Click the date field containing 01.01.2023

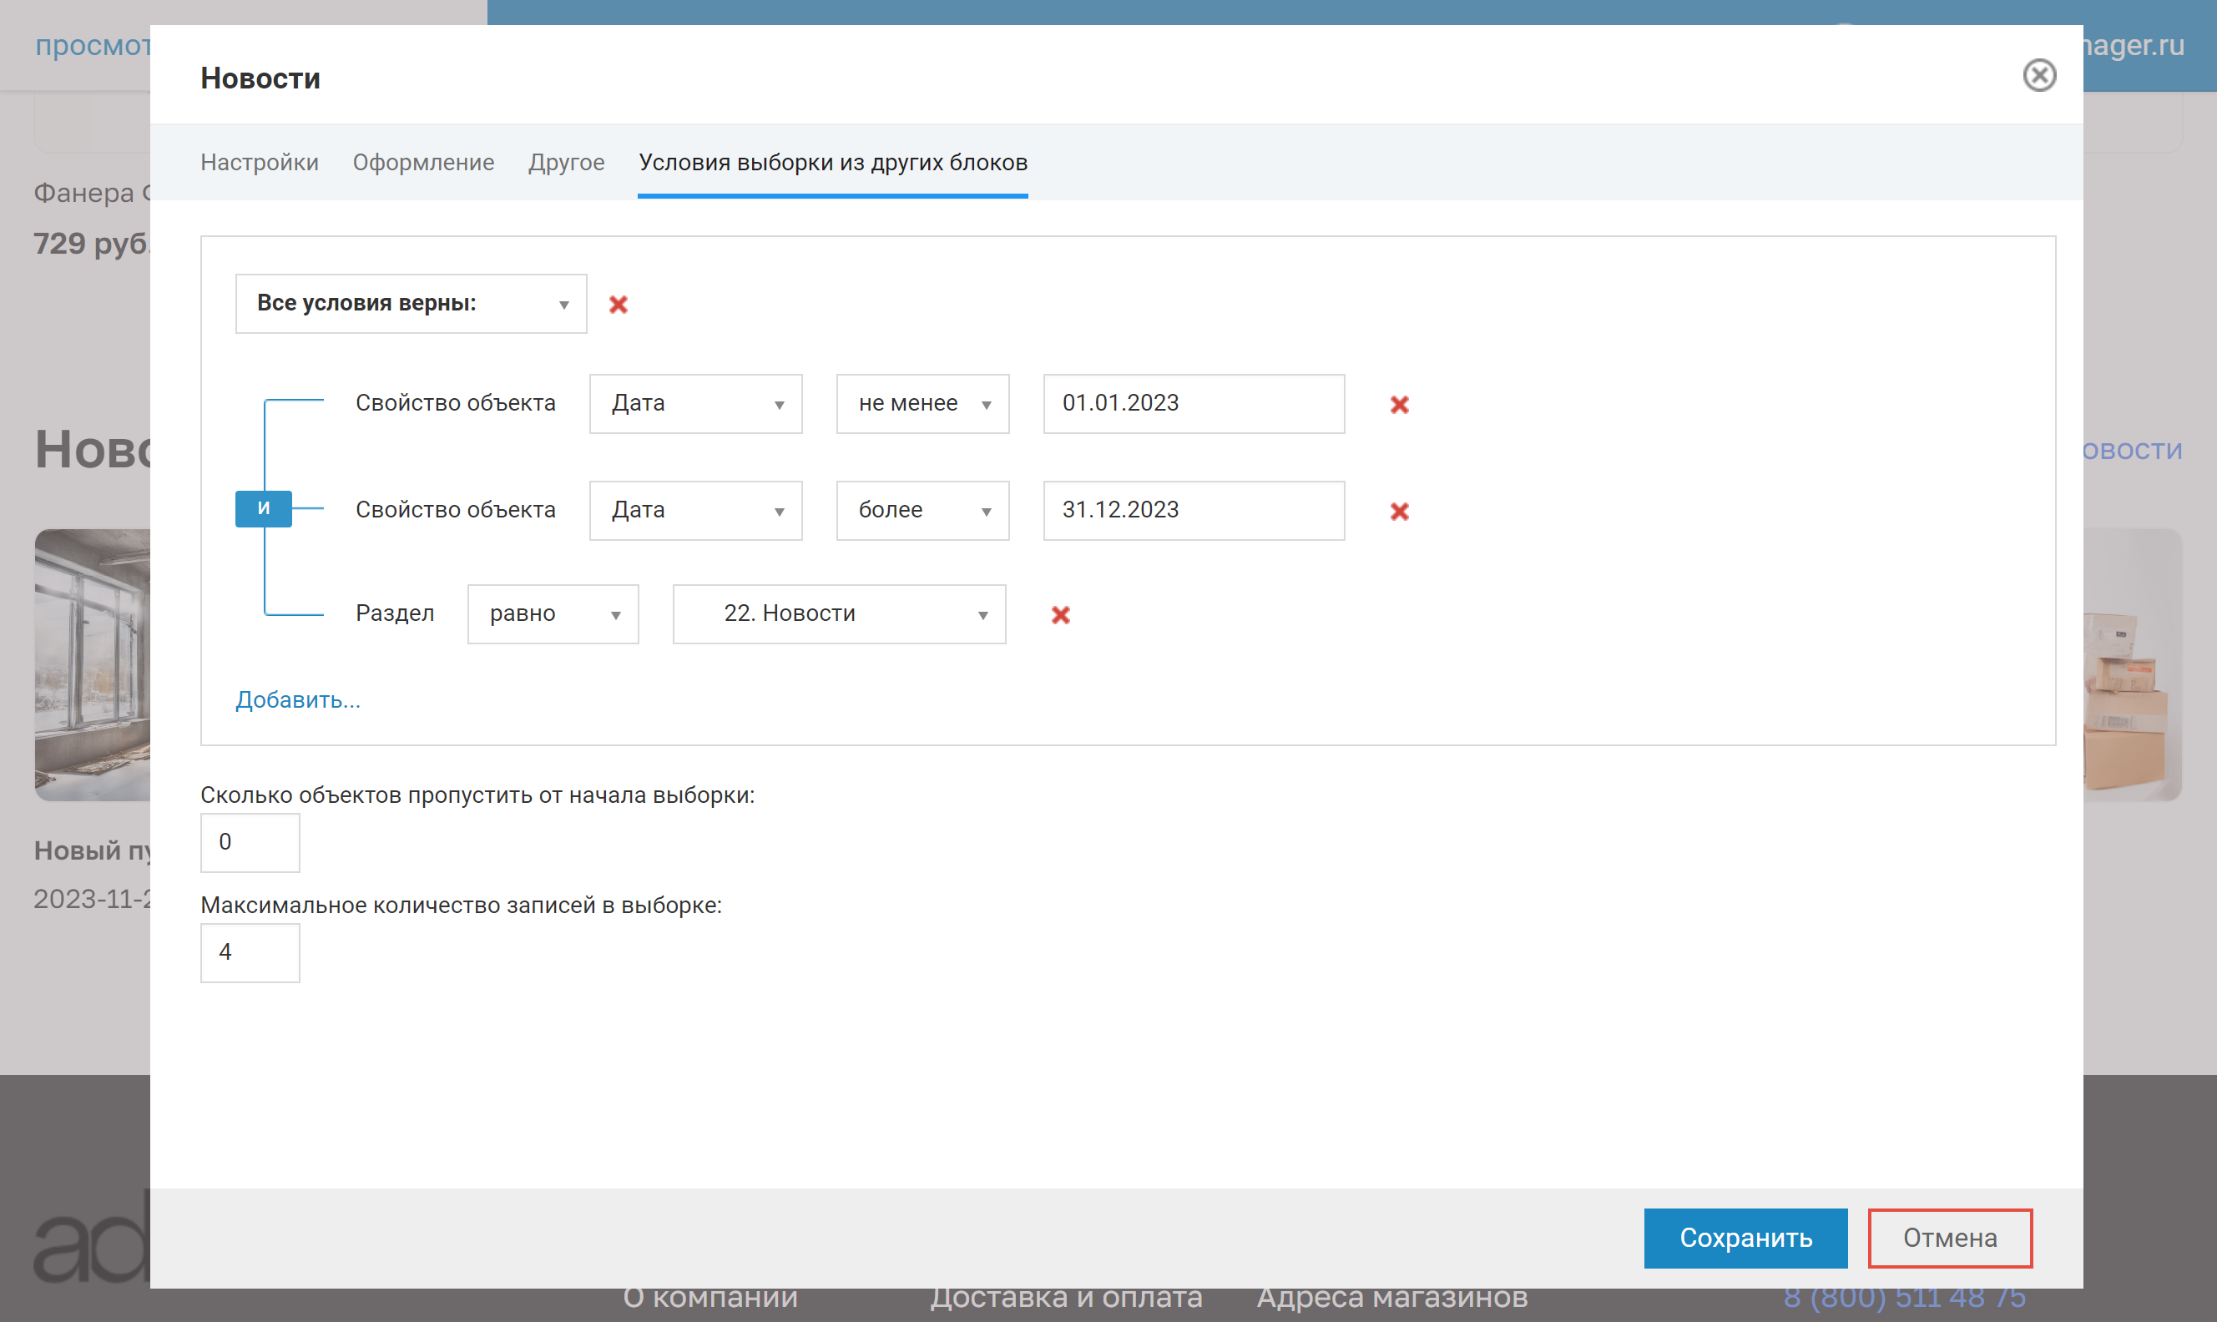click(1194, 404)
